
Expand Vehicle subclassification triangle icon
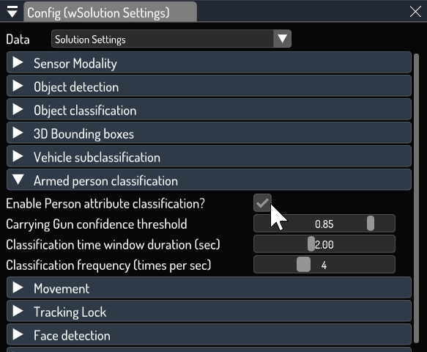(18, 156)
